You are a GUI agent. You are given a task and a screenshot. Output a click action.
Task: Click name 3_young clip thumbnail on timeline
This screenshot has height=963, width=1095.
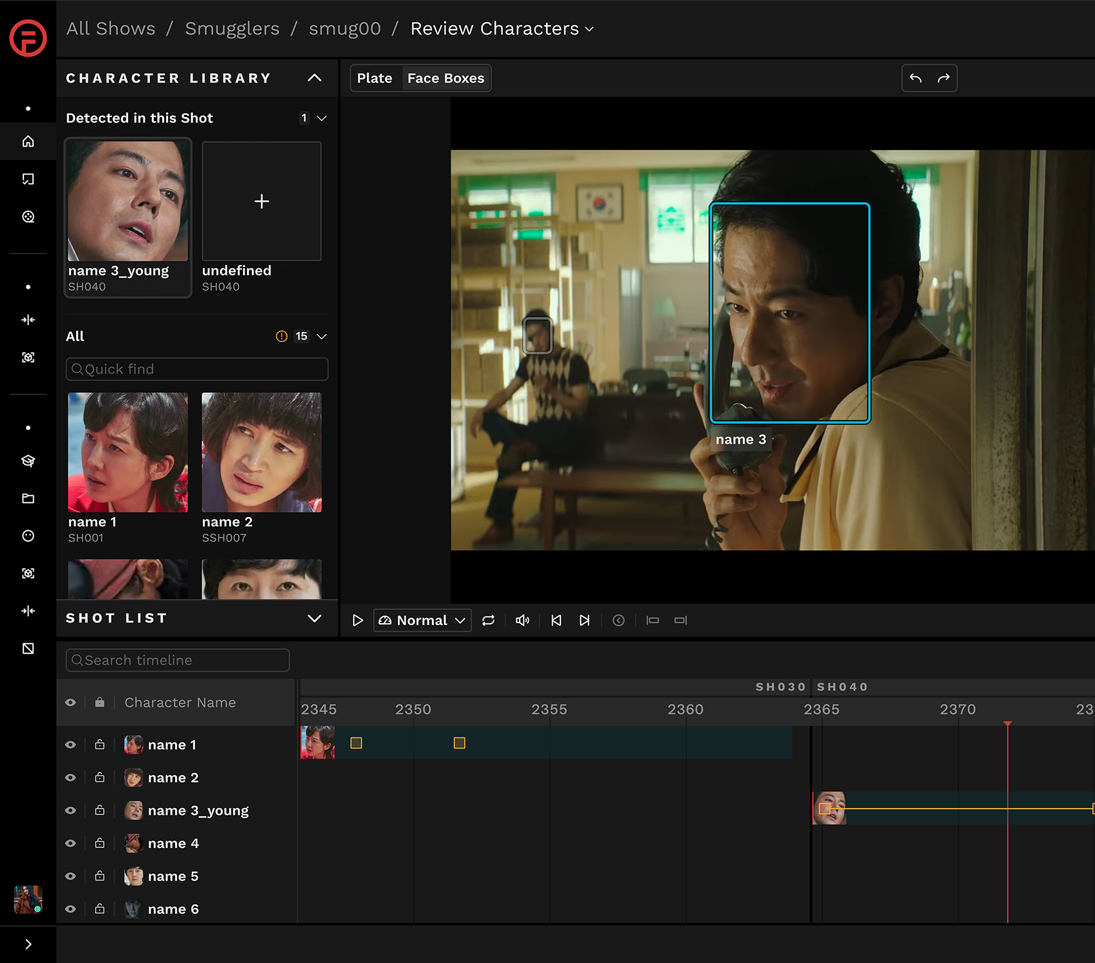[829, 808]
